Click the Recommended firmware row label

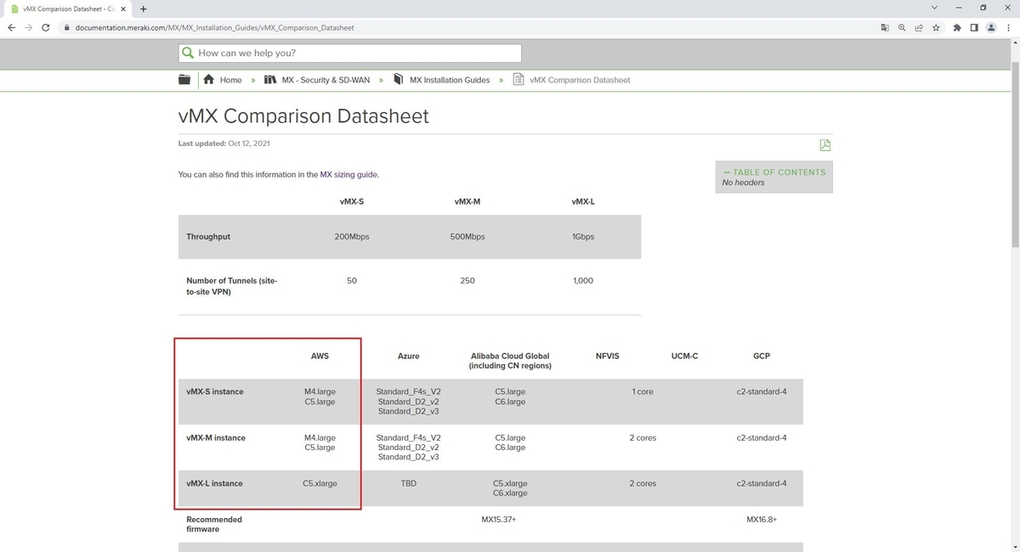[214, 524]
